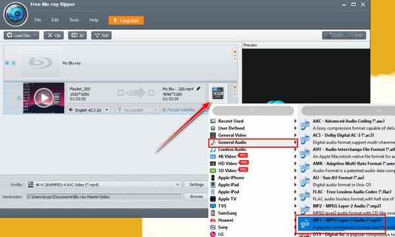This screenshot has width=395, height=237.
Task: Select the HD Video category
Action: point(253,163)
